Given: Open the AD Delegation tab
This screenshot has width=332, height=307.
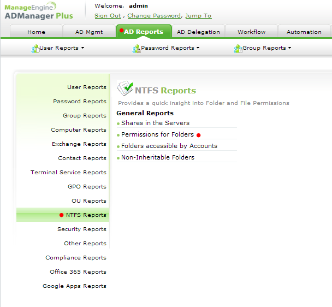Looking at the screenshot, I should pyautogui.click(x=198, y=32).
